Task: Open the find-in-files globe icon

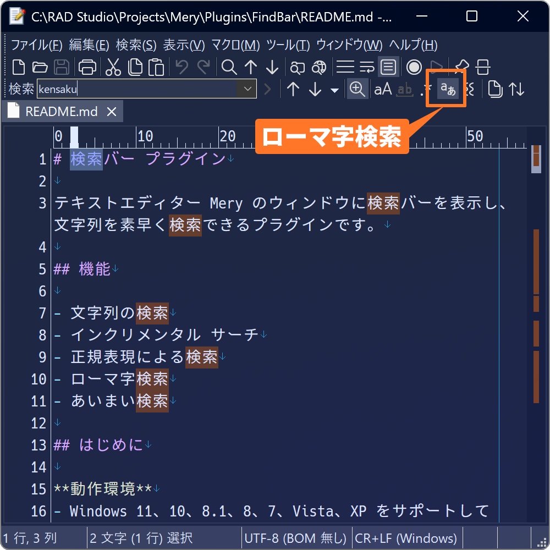Action: point(319,67)
